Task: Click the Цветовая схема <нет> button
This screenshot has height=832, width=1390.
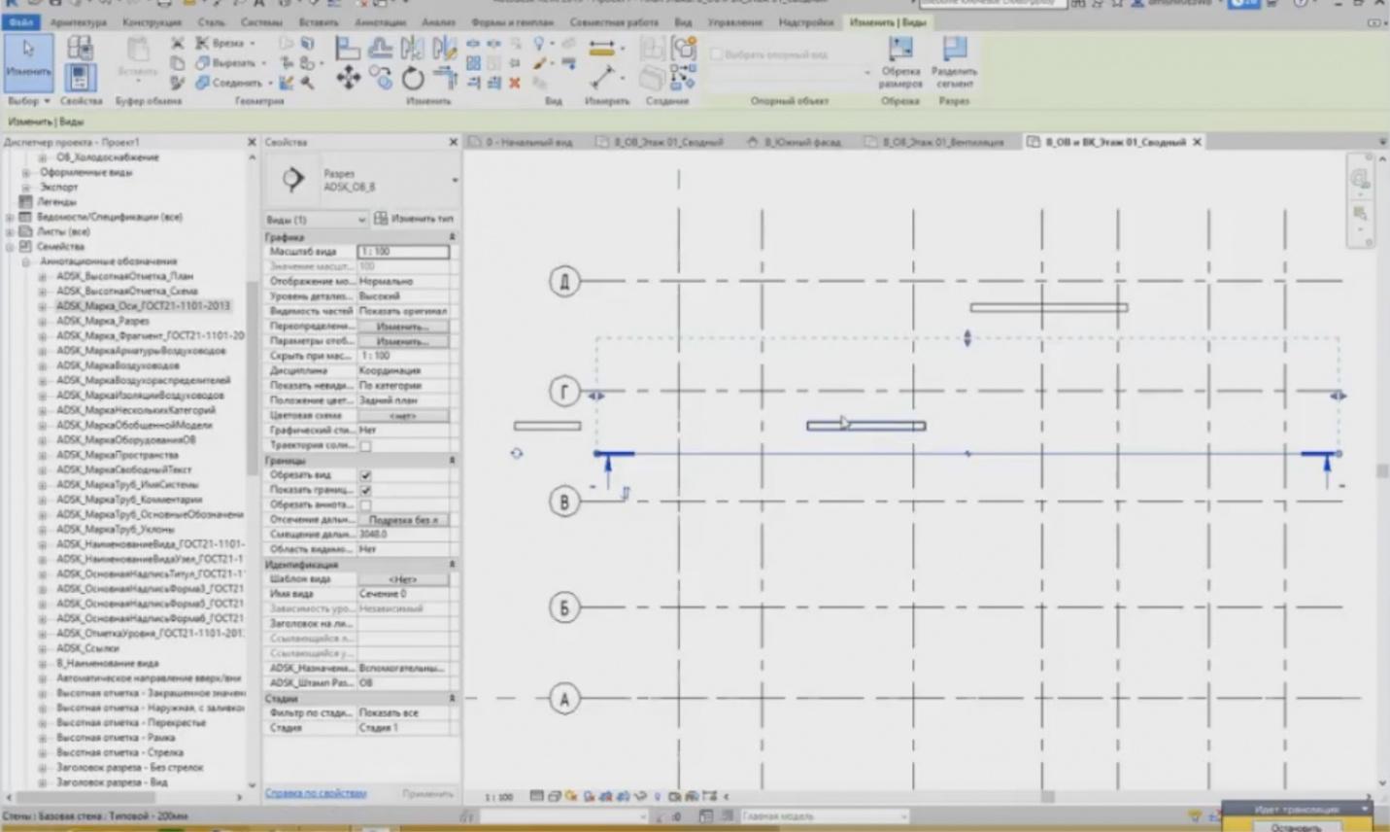Action: (x=402, y=416)
